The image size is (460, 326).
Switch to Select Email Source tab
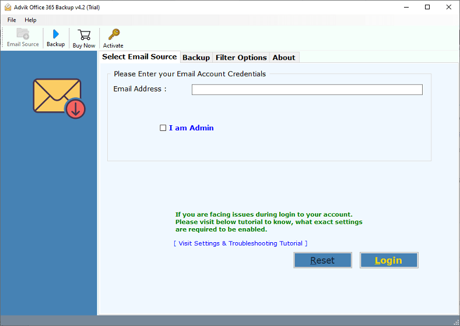139,57
